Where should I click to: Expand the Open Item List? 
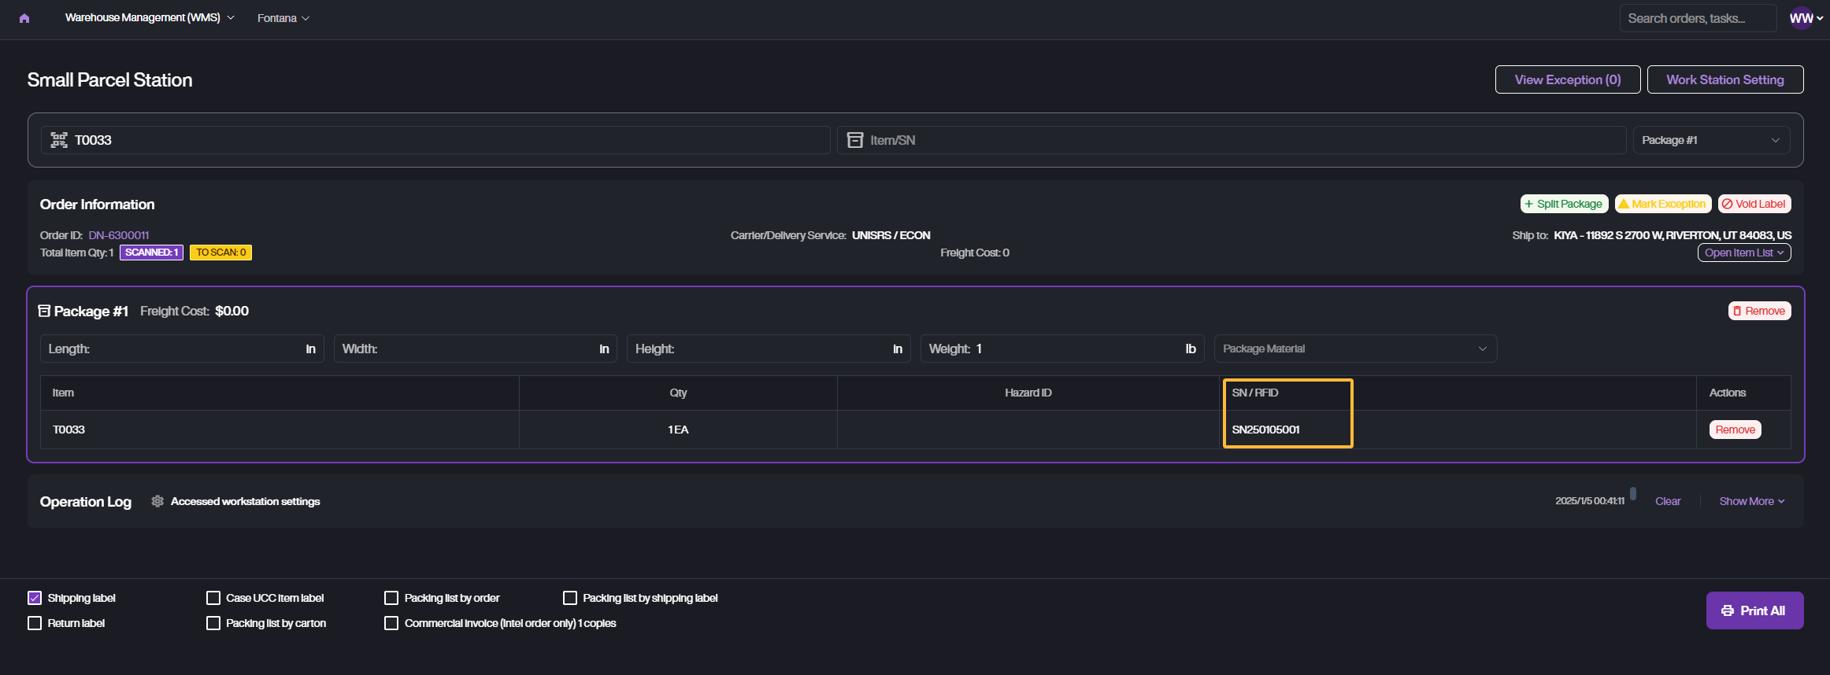point(1743,253)
